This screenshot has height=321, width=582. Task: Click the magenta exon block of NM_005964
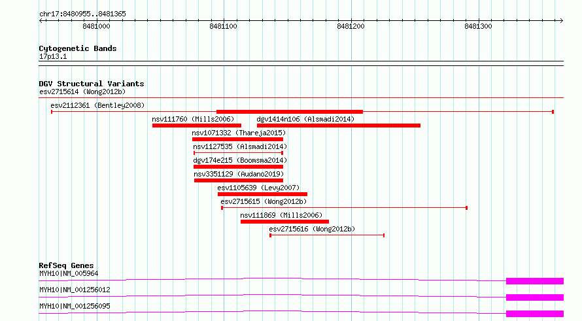[535, 281]
